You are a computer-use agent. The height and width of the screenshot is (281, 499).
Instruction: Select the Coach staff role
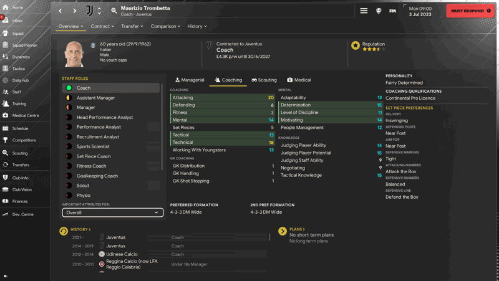(111, 88)
